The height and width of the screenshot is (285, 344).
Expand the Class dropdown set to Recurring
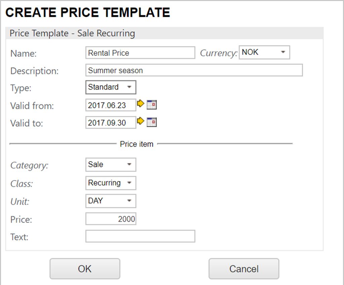pos(111,183)
